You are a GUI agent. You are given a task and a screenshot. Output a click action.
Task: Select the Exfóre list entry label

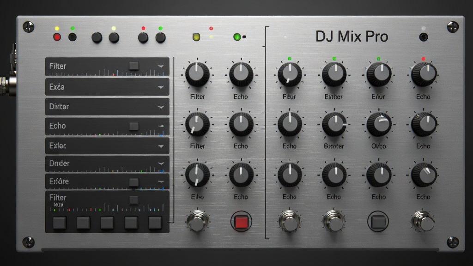[x=59, y=181]
